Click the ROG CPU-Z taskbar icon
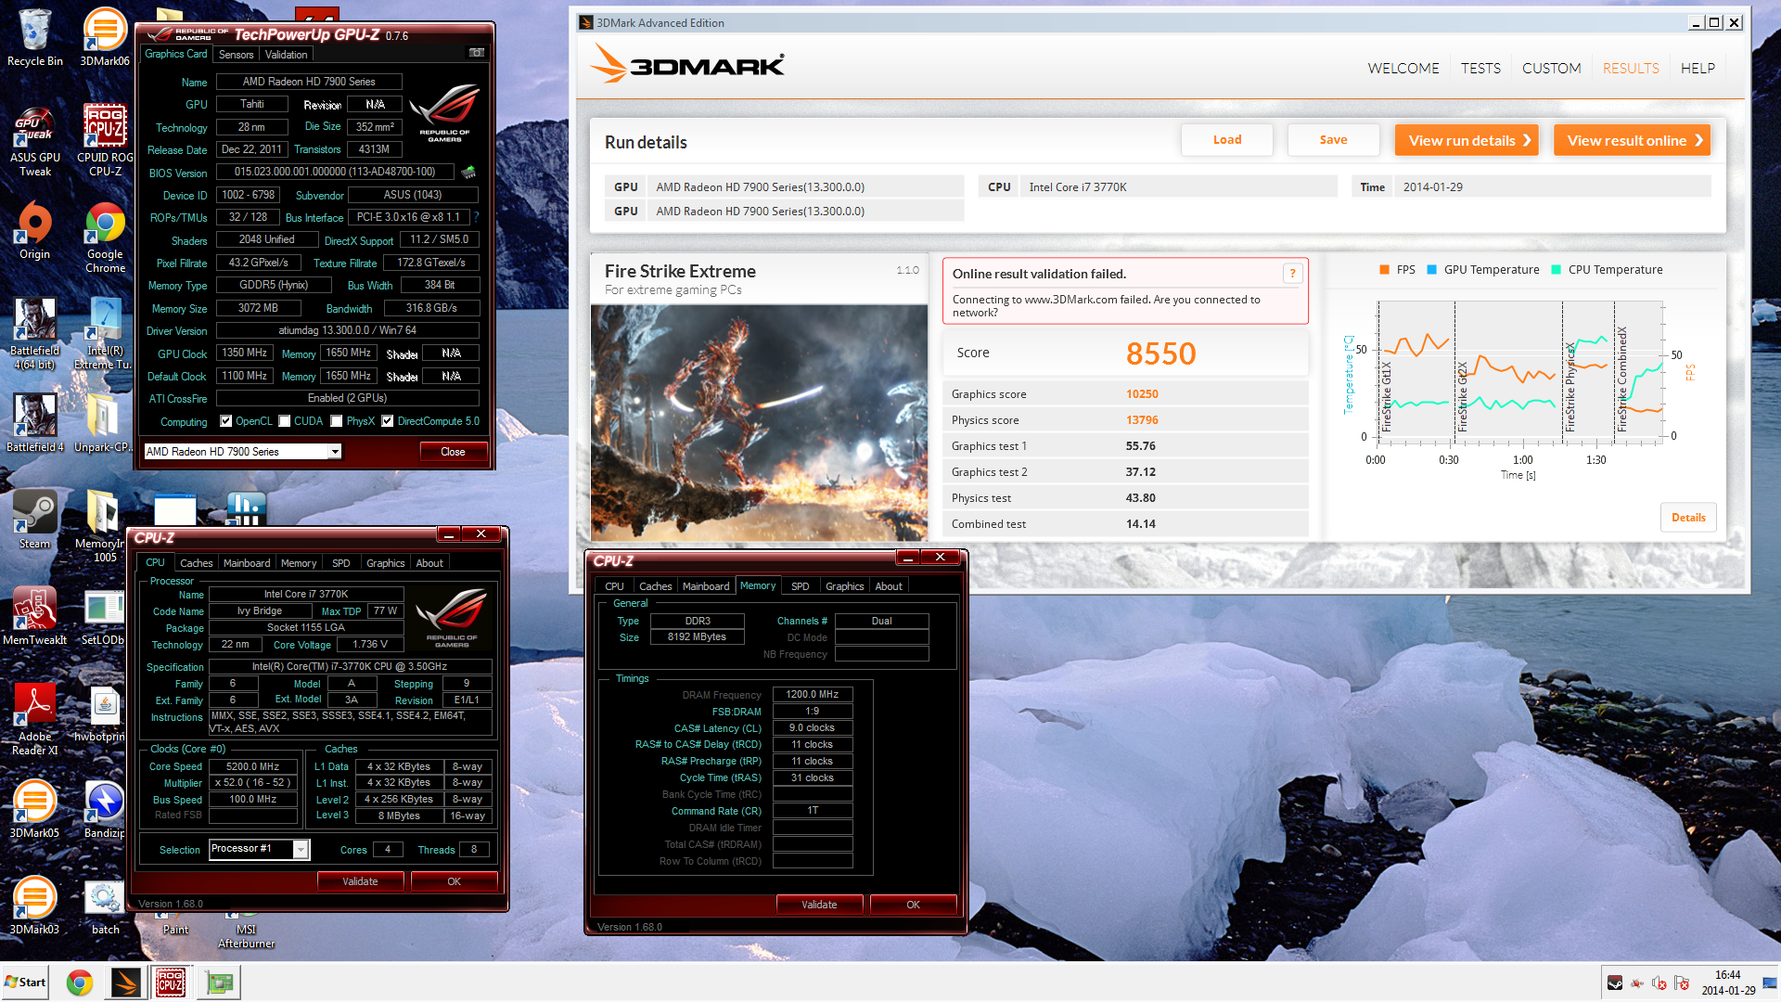The width and height of the screenshot is (1781, 1002). pos(170,983)
